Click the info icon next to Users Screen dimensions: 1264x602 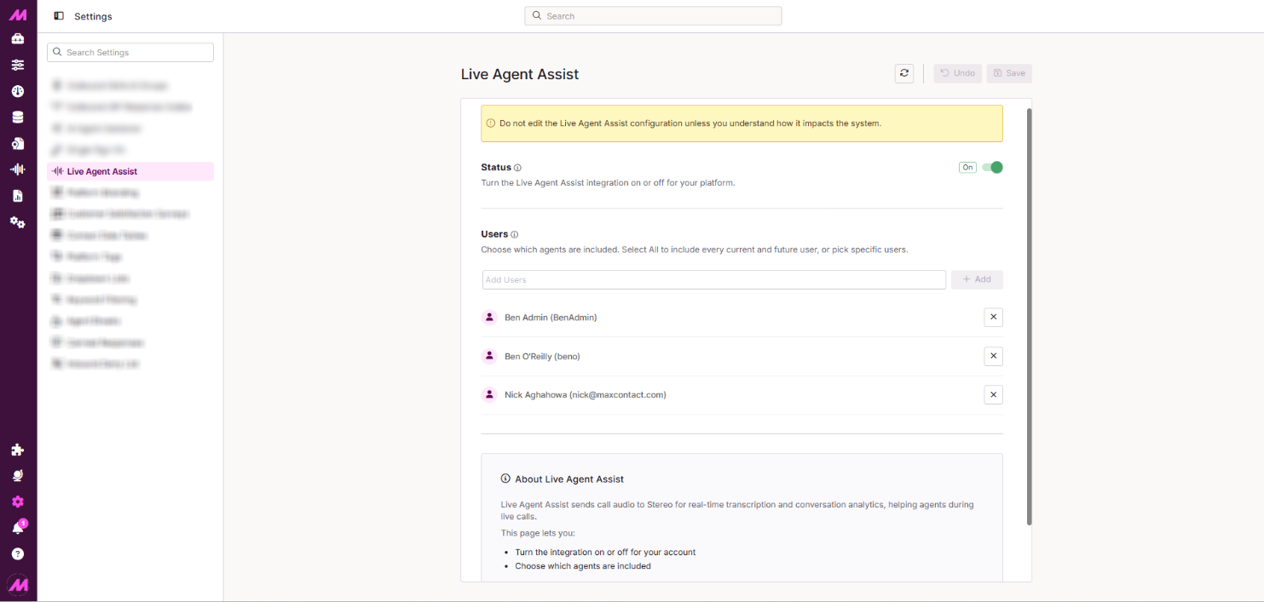point(515,234)
